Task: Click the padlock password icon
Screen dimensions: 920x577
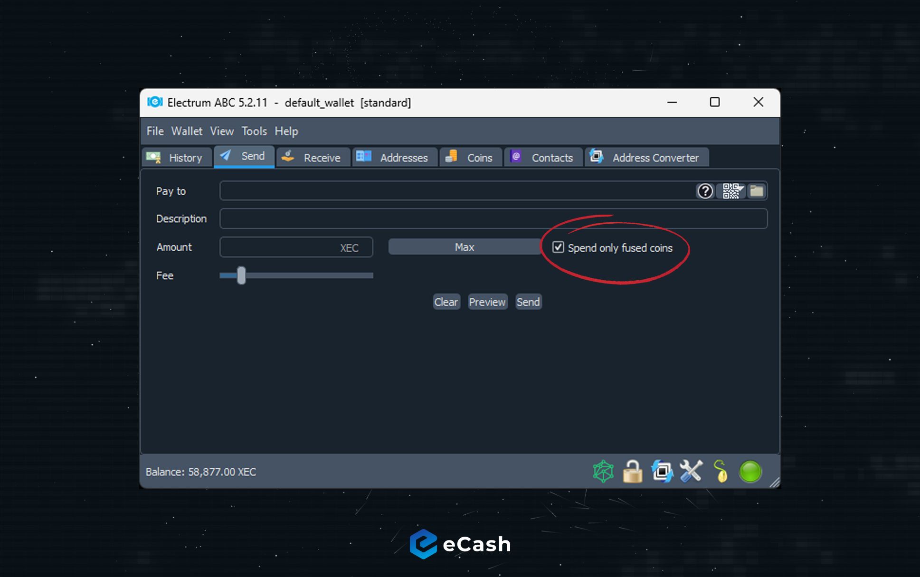Action: tap(633, 472)
